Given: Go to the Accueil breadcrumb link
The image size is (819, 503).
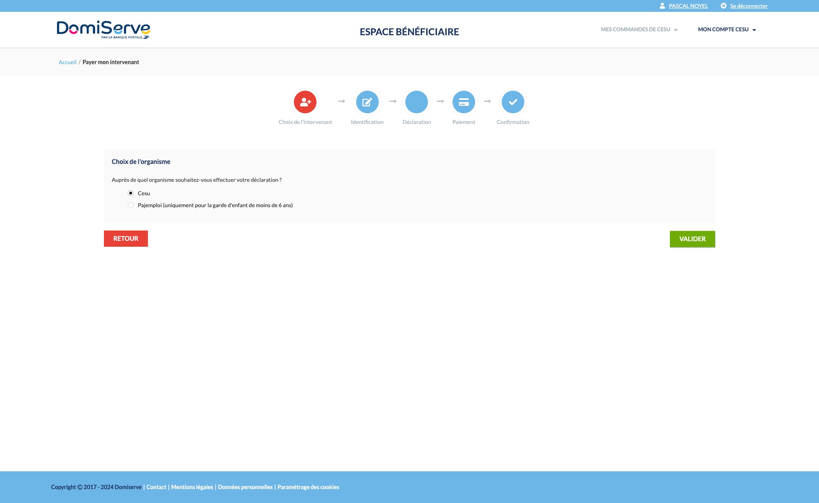Looking at the screenshot, I should pos(67,62).
